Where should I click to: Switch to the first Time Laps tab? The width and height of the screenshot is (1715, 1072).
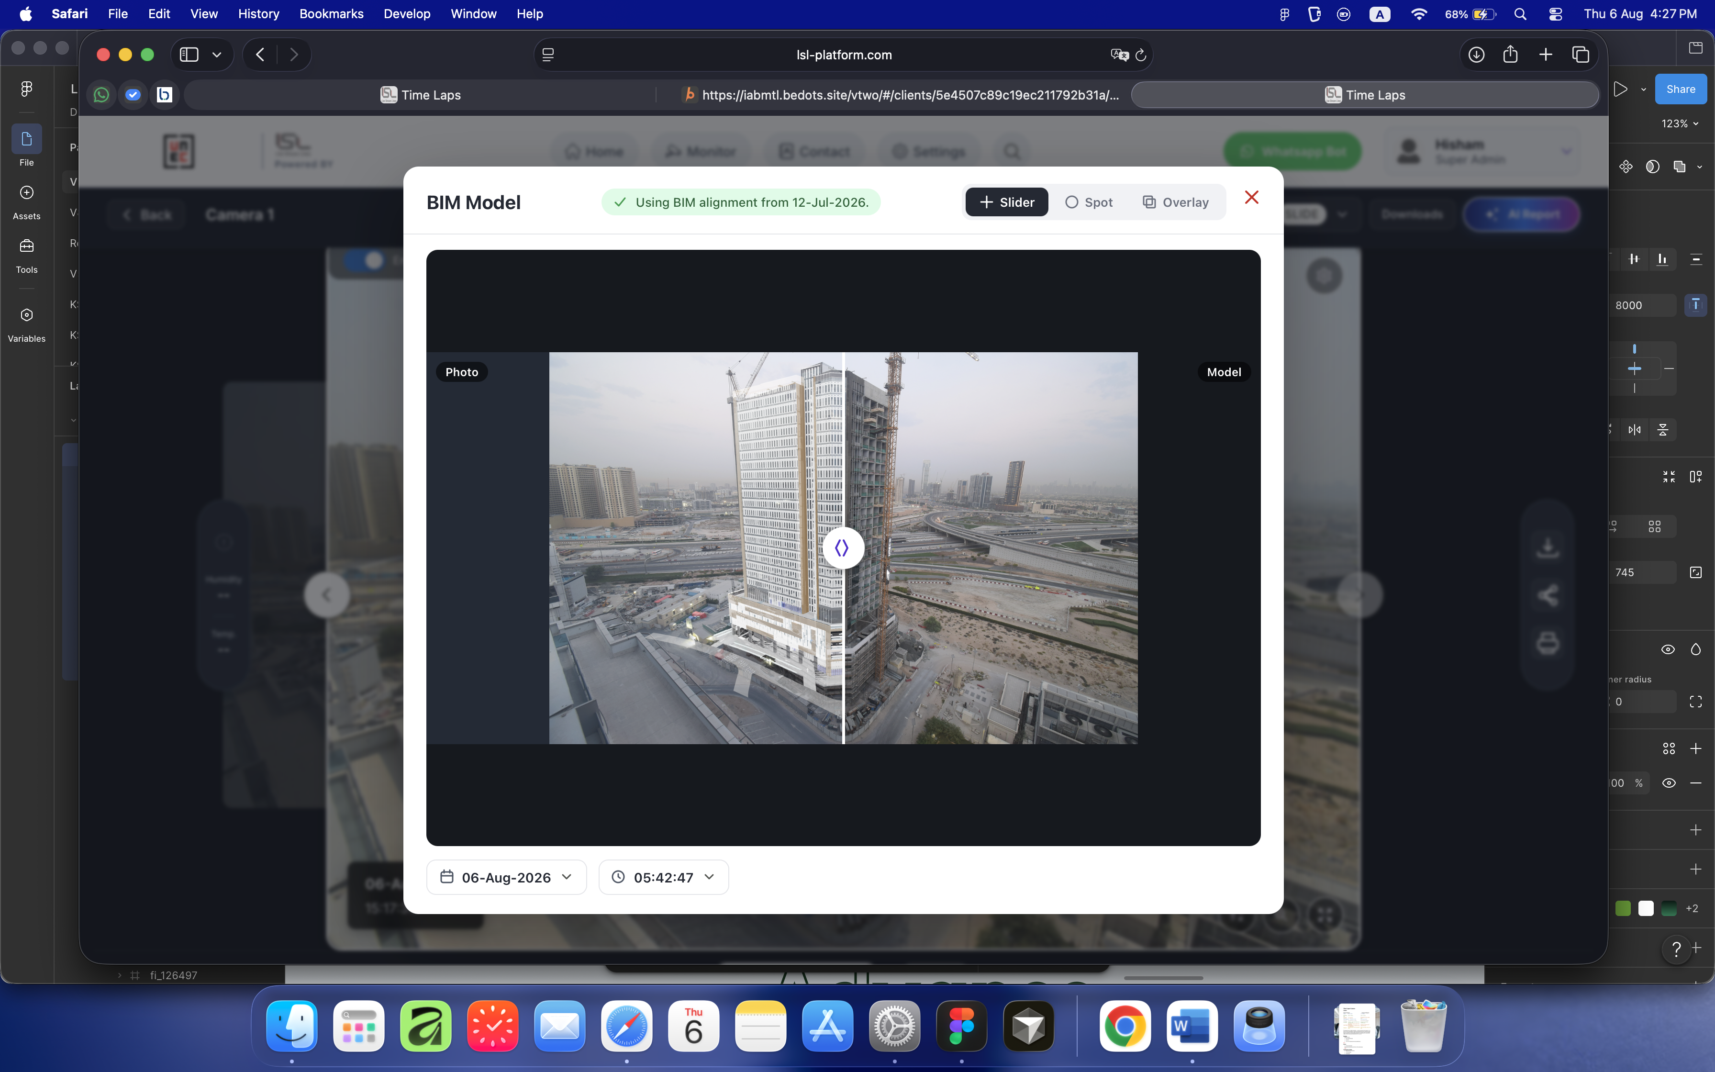coord(420,95)
